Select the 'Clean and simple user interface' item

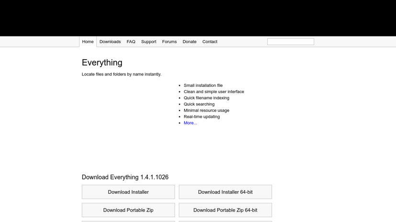[x=214, y=92]
